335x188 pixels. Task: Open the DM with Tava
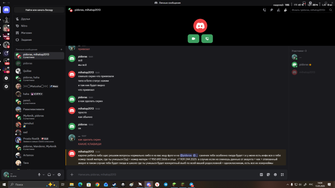39,163
